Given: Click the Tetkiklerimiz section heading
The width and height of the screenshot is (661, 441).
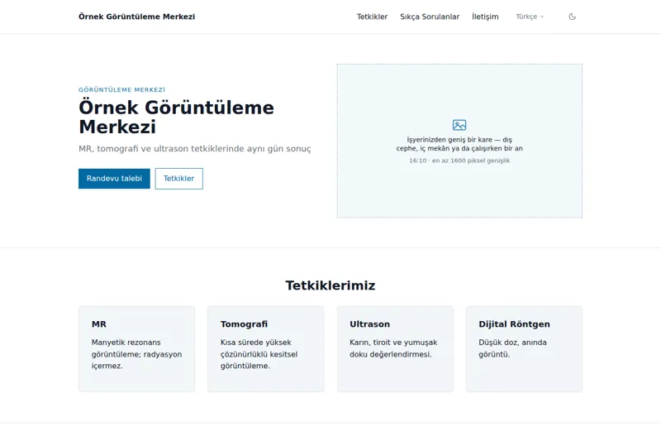Looking at the screenshot, I should (330, 285).
